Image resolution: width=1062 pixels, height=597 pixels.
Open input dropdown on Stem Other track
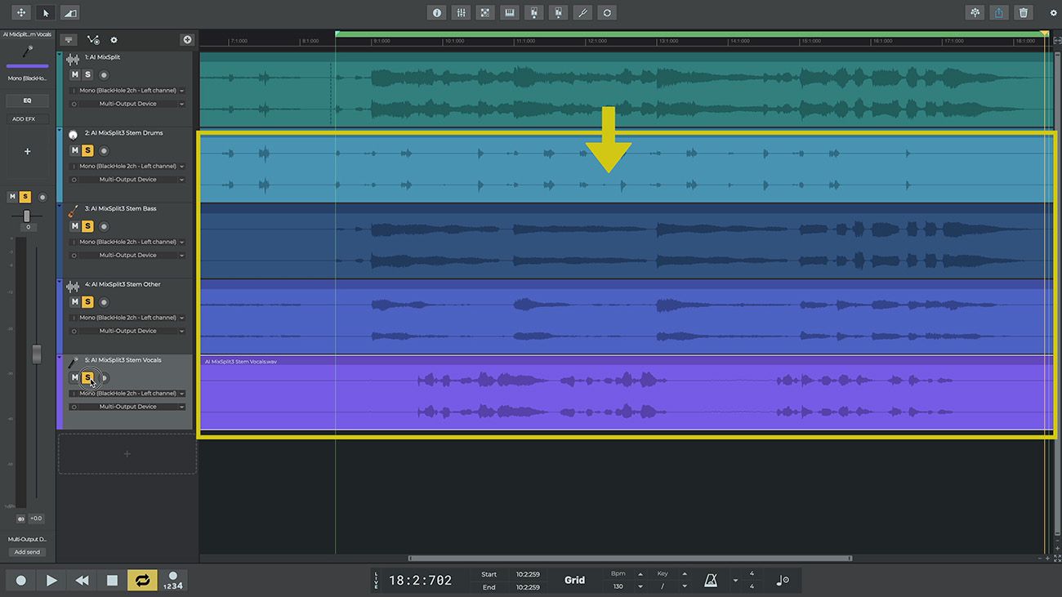coord(128,318)
